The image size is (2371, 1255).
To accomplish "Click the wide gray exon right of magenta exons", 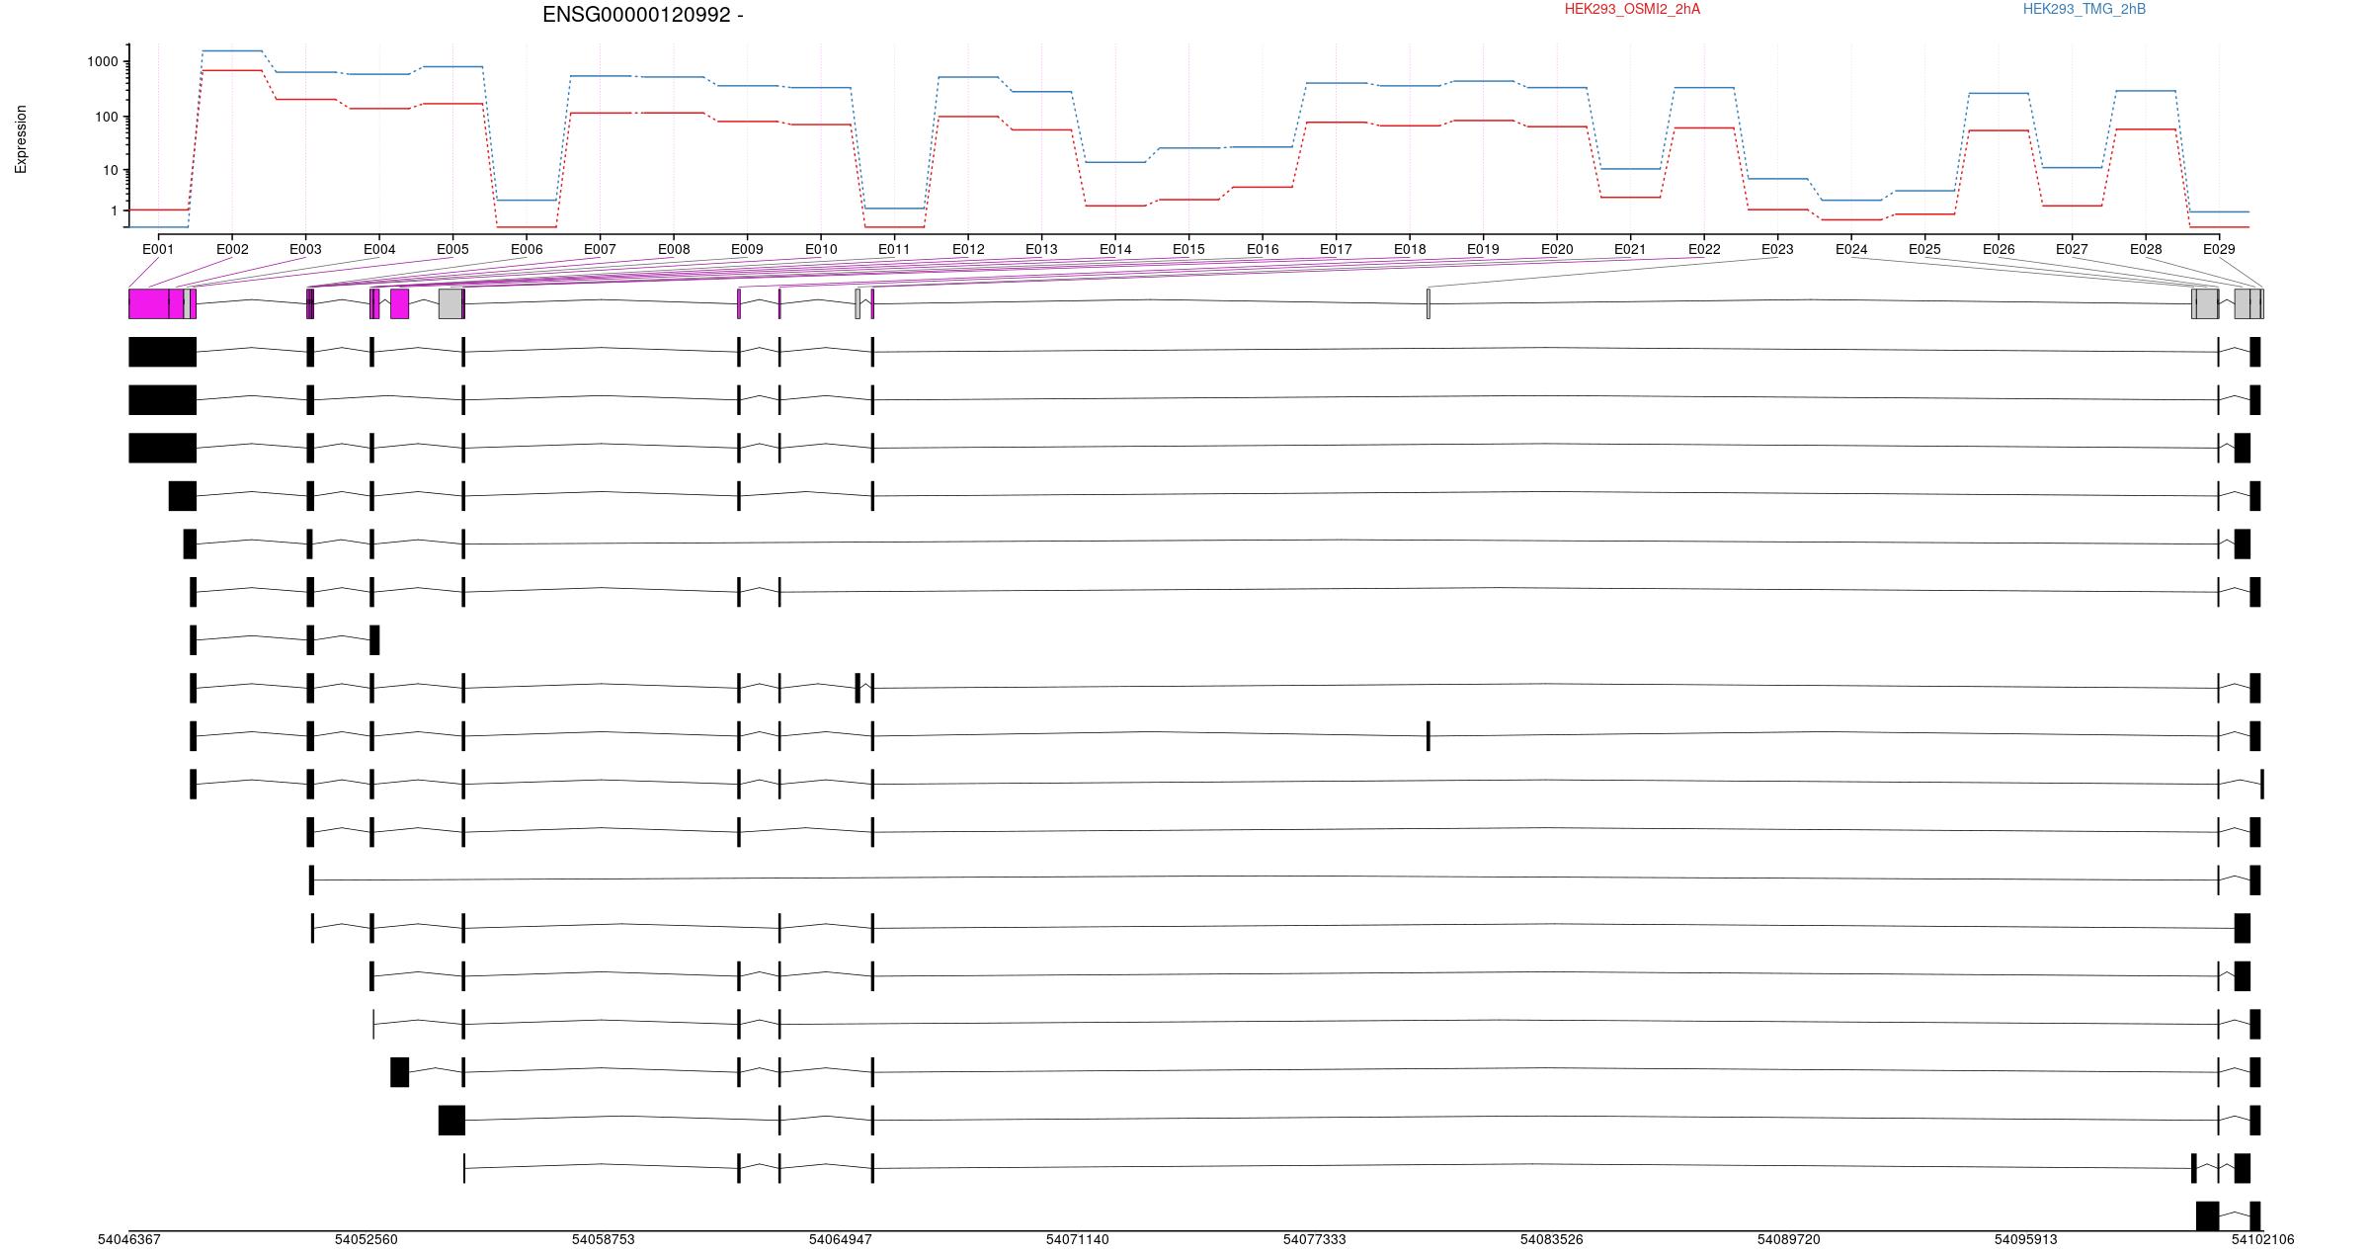I will point(450,303).
